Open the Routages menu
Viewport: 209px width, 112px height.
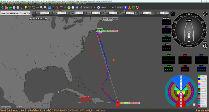click(x=39, y=4)
